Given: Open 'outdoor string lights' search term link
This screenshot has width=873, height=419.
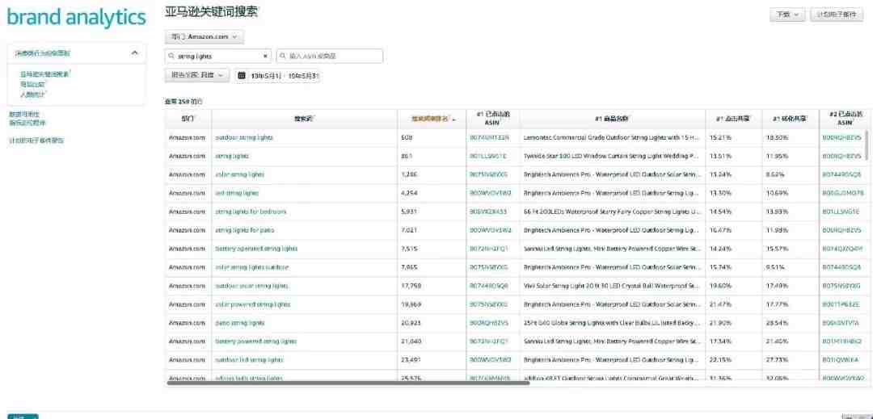Looking at the screenshot, I should [244, 137].
